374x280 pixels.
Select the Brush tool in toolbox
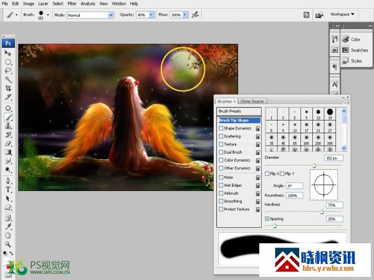[x=8, y=117]
